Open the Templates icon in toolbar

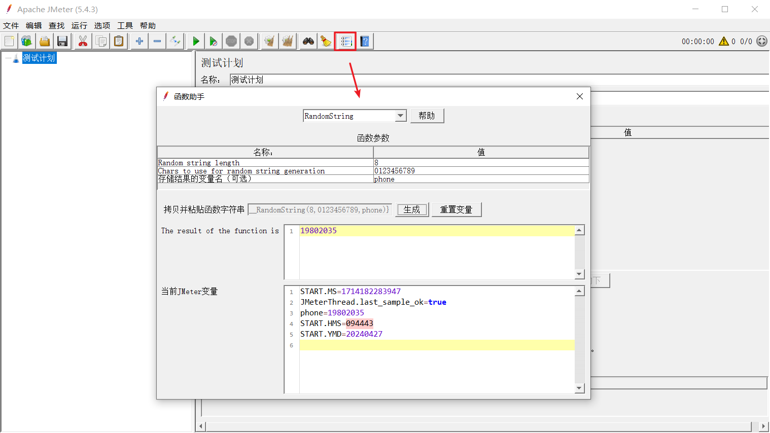click(27, 41)
